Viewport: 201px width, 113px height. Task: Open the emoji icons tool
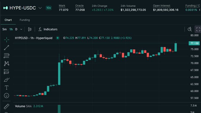coord(7,96)
